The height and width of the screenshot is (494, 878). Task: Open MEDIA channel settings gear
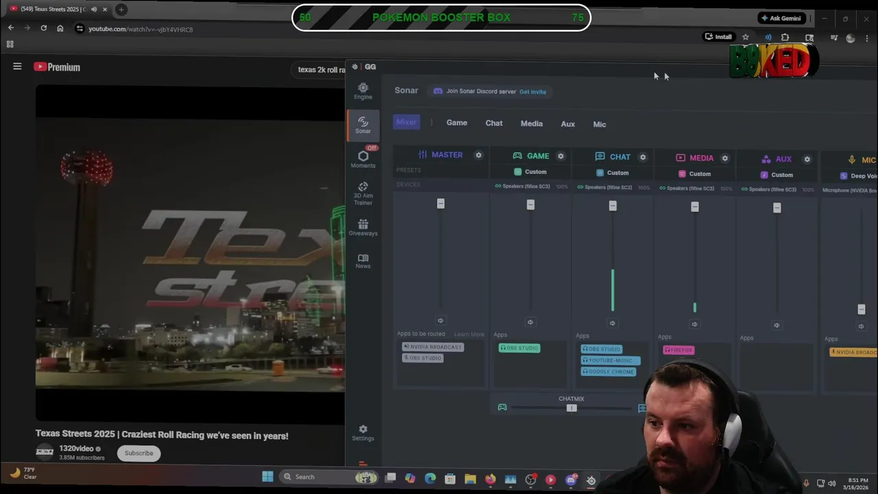tap(725, 158)
